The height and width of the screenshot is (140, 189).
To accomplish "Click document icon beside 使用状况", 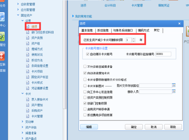I will (x=28, y=55).
